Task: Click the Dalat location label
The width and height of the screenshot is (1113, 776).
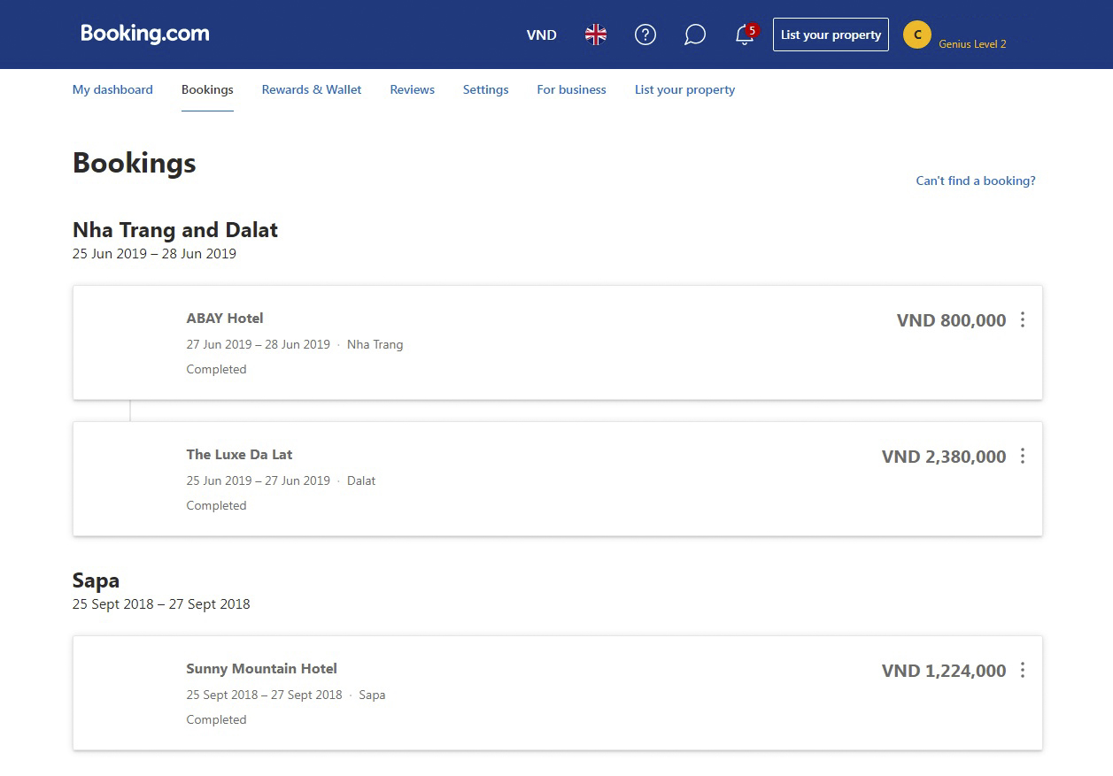Action: 361,480
